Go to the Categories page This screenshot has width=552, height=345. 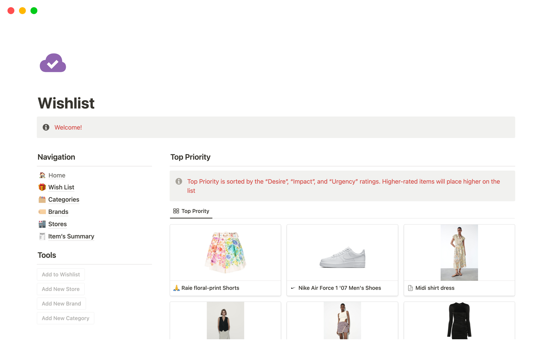coord(64,200)
